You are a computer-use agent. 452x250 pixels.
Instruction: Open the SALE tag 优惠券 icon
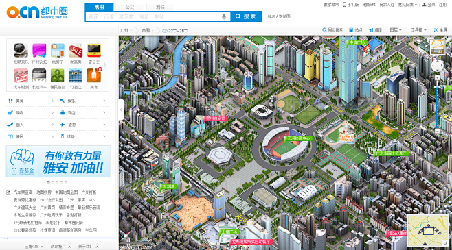(76, 51)
